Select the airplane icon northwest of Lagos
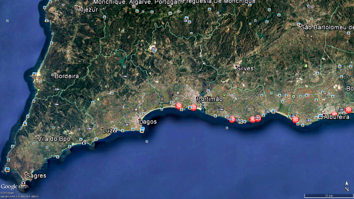The width and height of the screenshot is (354, 199). point(136,110)
